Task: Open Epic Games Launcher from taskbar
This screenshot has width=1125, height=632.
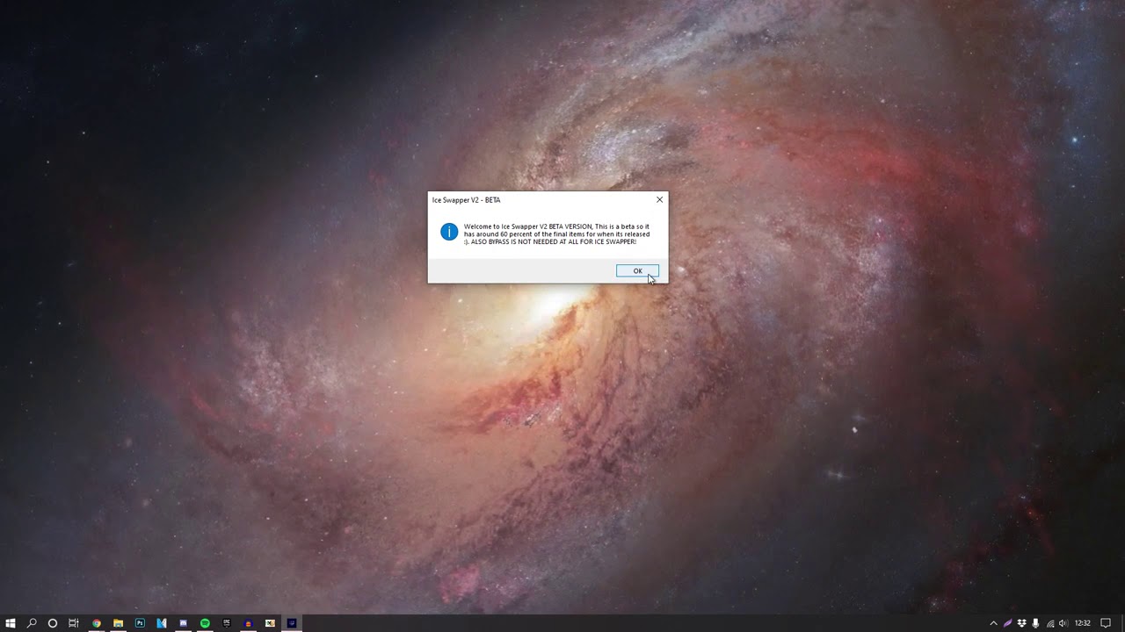Action: [227, 623]
